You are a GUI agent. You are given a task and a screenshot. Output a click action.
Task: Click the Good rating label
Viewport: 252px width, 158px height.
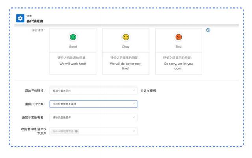tap(73, 46)
